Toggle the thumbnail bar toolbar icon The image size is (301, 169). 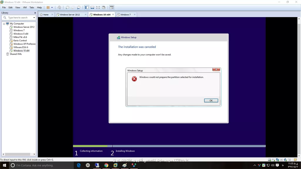(x=92, y=7)
